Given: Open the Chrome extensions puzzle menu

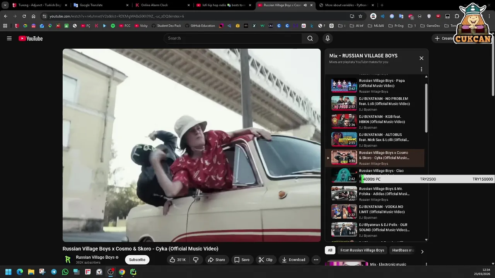Looking at the screenshot, I should 457,16.
